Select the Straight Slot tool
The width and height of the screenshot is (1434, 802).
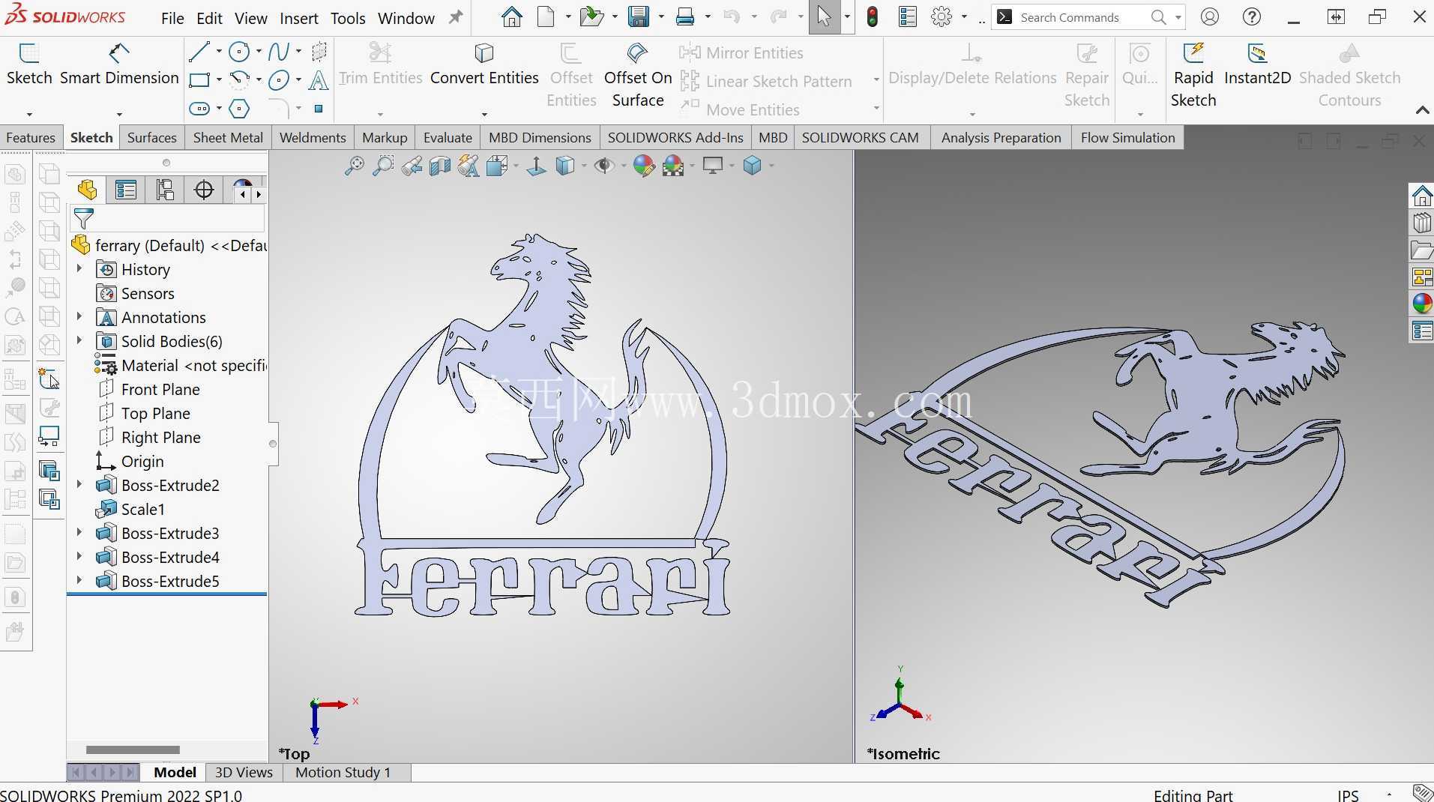point(199,109)
